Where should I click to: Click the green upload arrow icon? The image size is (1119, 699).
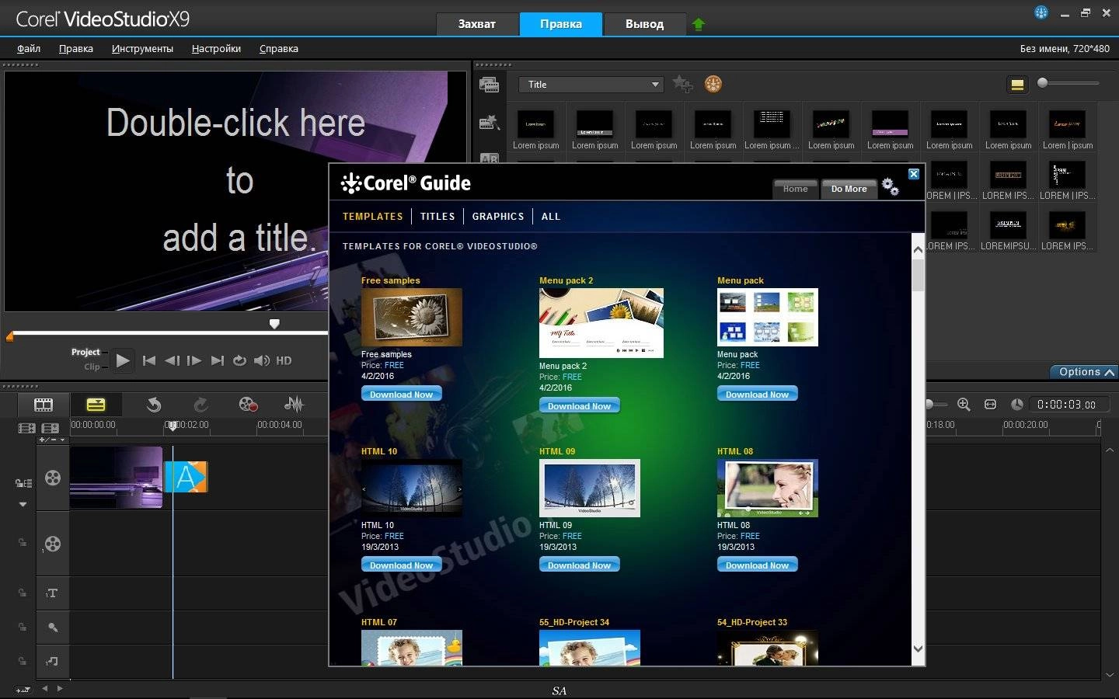[x=698, y=24]
